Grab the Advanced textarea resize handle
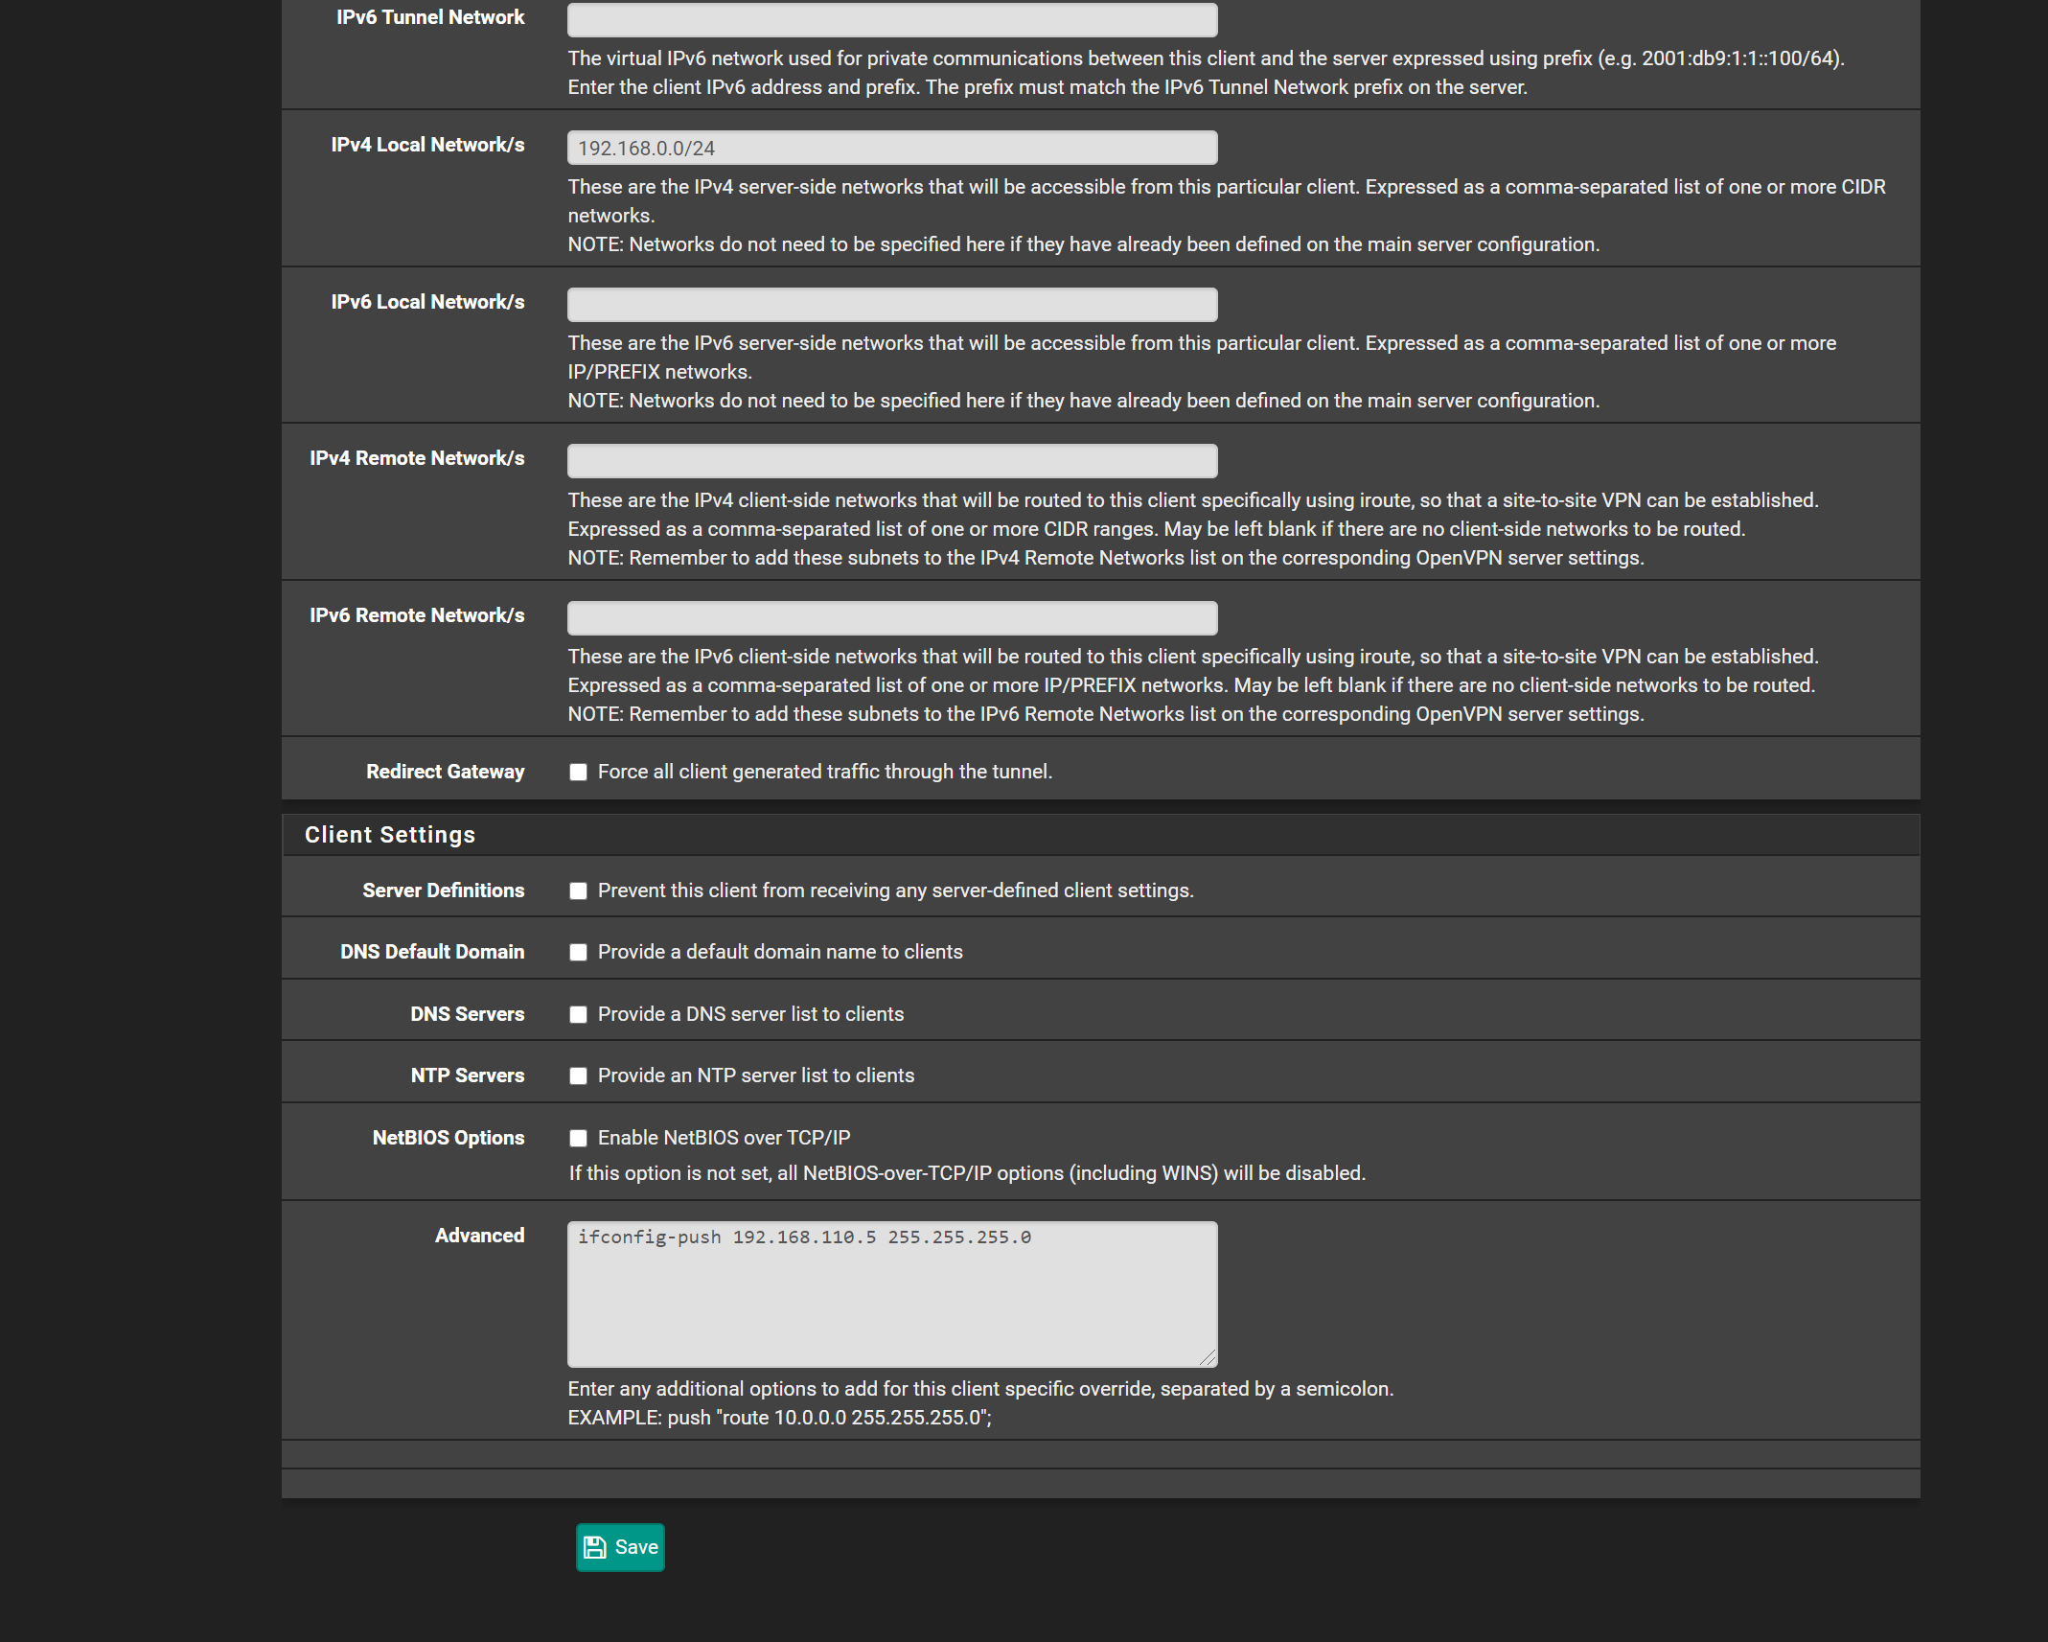Screen dimensions: 2048x1642 [x=1208, y=1357]
